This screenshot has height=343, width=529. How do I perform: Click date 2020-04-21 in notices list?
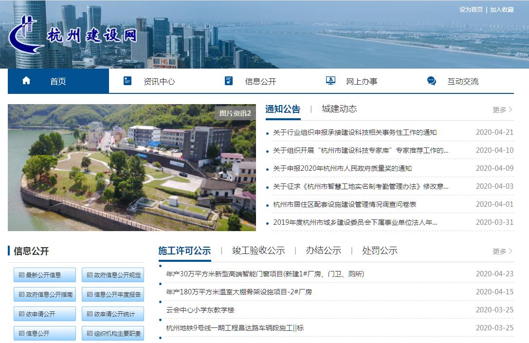(x=494, y=132)
